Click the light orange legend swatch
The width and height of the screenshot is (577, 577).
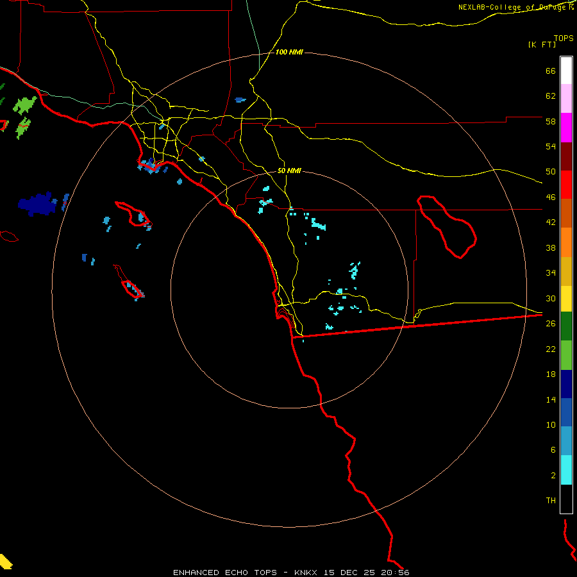click(x=566, y=242)
